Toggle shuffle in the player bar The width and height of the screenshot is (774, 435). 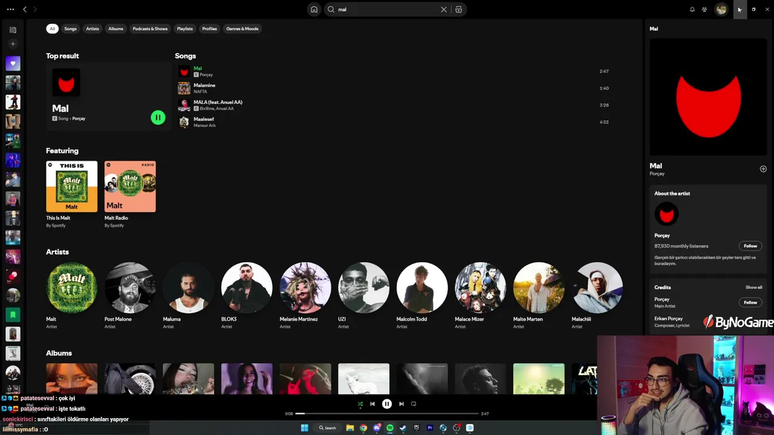(x=360, y=404)
